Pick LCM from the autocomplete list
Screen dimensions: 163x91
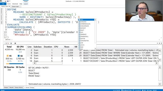click(x=86, y=43)
